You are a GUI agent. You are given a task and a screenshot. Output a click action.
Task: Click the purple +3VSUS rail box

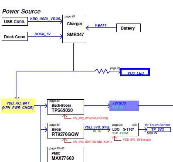point(124,106)
